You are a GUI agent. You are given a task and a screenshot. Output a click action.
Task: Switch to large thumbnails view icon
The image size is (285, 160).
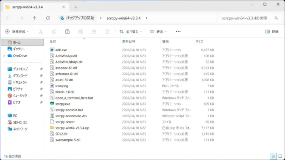pyautogui.click(x=280, y=156)
